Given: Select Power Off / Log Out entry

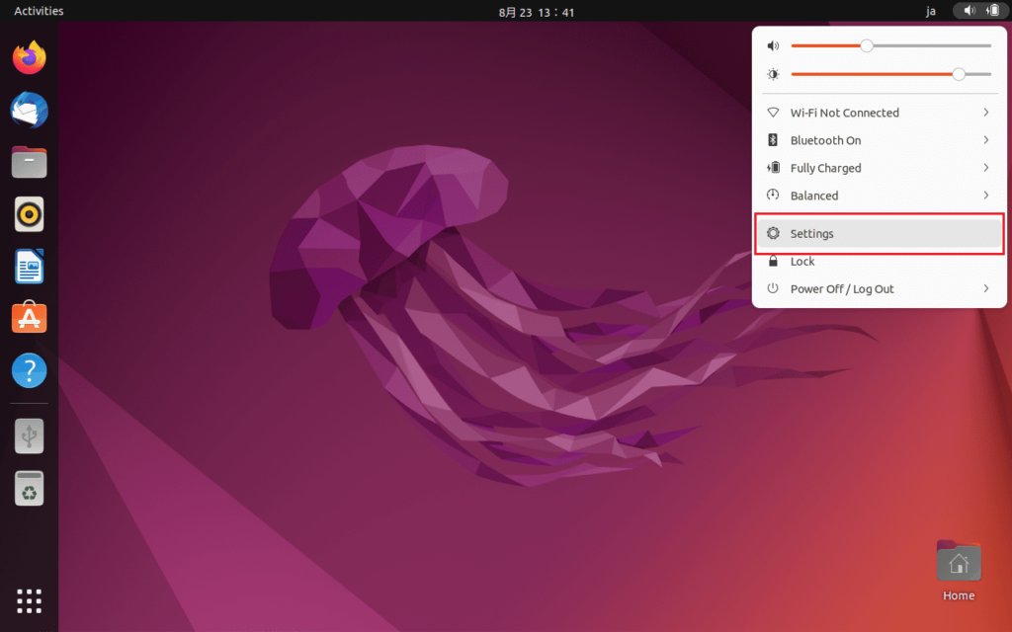Looking at the screenshot, I should [x=879, y=289].
